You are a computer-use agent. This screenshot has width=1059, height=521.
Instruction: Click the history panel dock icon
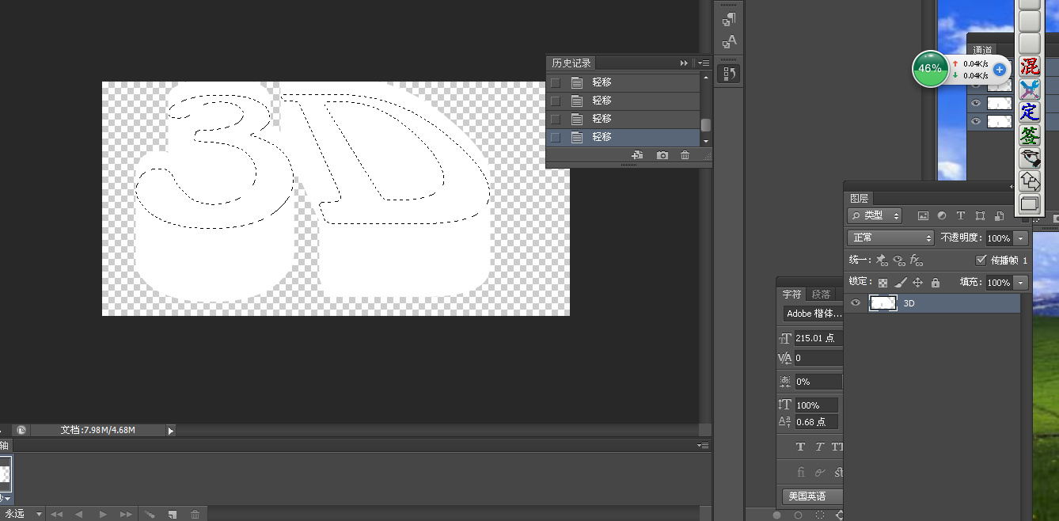729,74
